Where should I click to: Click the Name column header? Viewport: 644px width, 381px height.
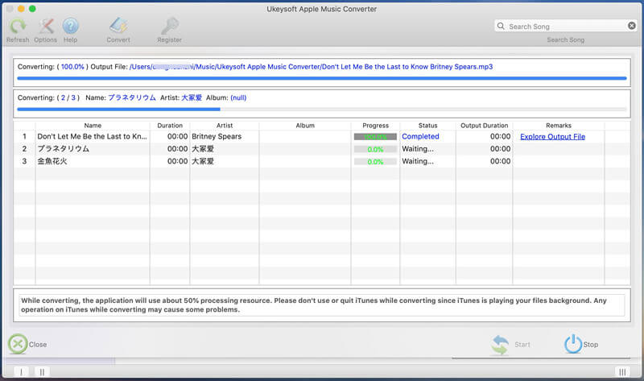pyautogui.click(x=93, y=126)
